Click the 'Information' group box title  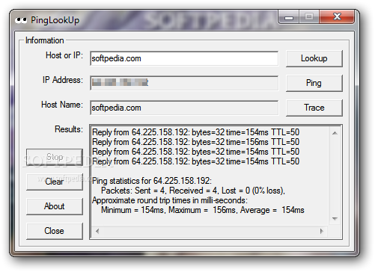click(45, 40)
